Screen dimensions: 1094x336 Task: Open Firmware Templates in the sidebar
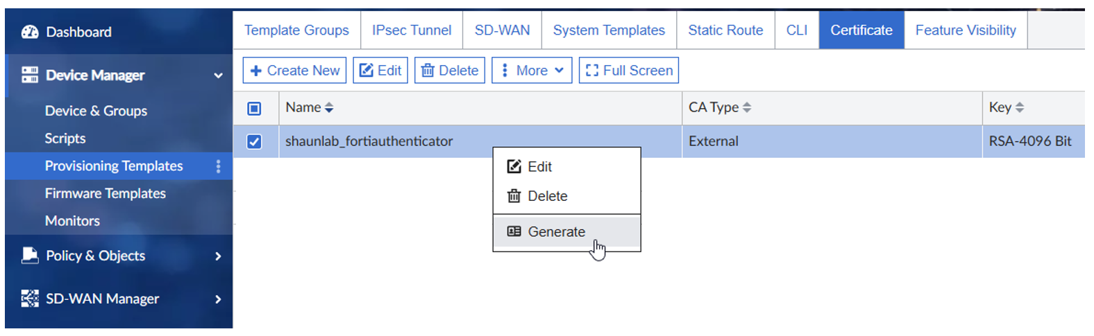click(105, 193)
